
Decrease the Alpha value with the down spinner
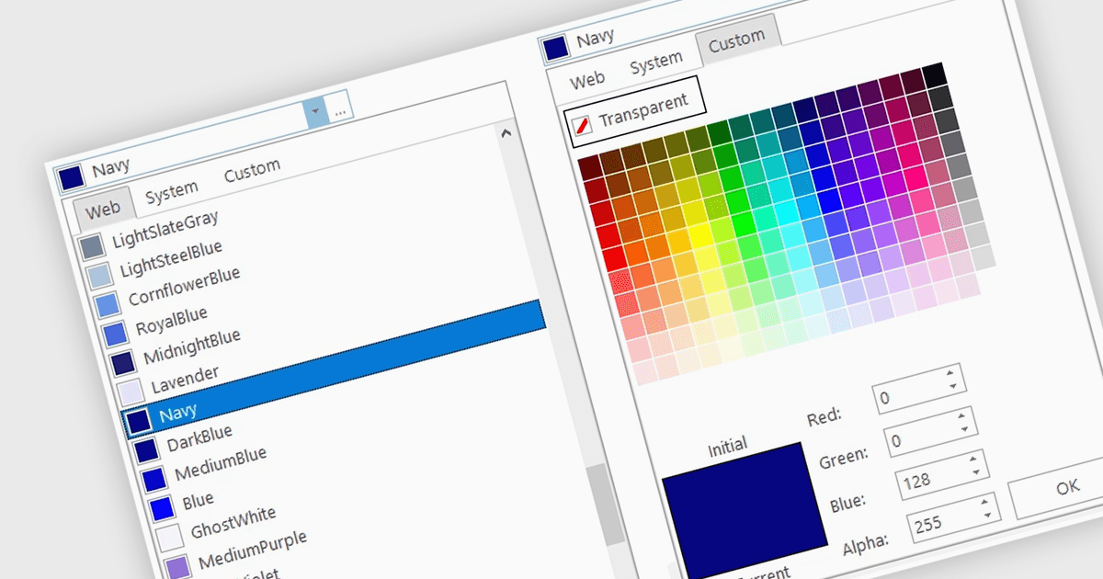coord(987,517)
